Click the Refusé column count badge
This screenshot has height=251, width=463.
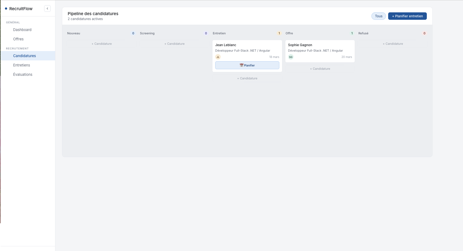pyautogui.click(x=424, y=33)
